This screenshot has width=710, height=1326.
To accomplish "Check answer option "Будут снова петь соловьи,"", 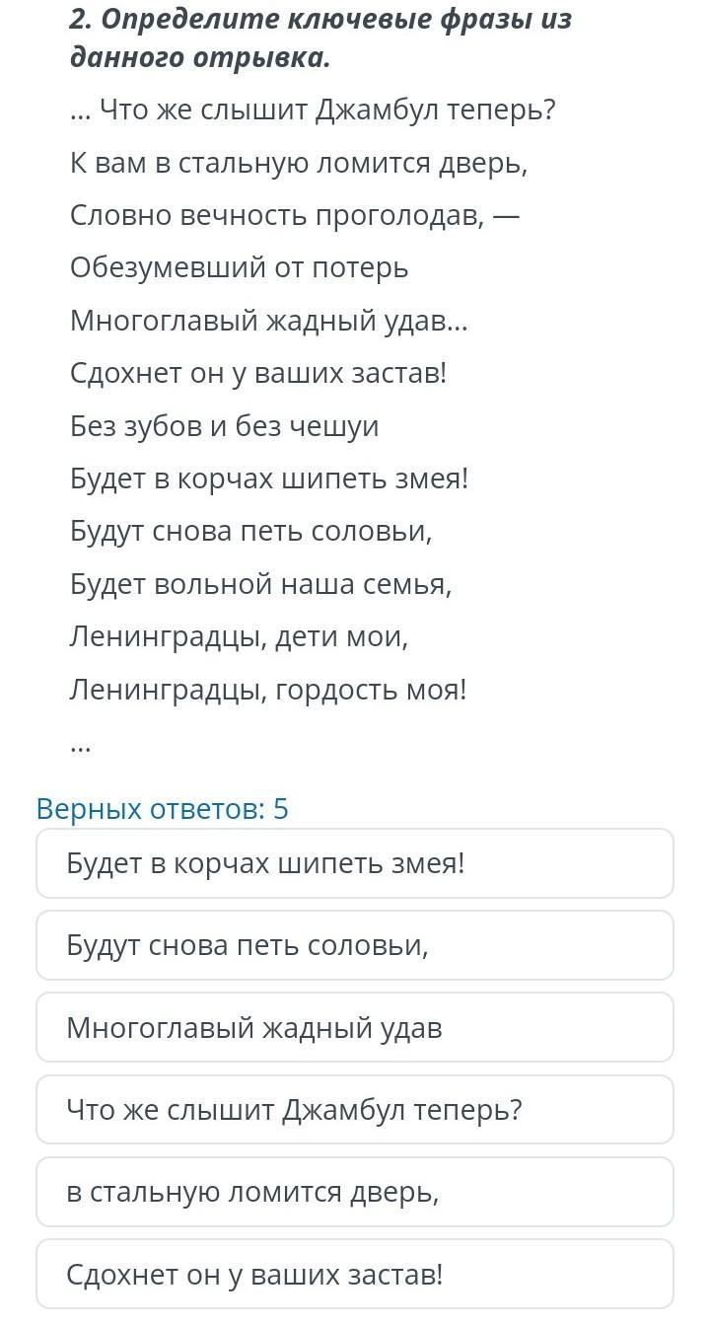I will 354,945.
